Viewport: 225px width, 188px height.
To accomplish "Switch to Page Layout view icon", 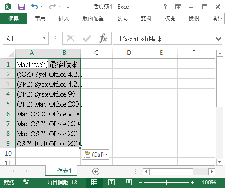I will point(112,183).
